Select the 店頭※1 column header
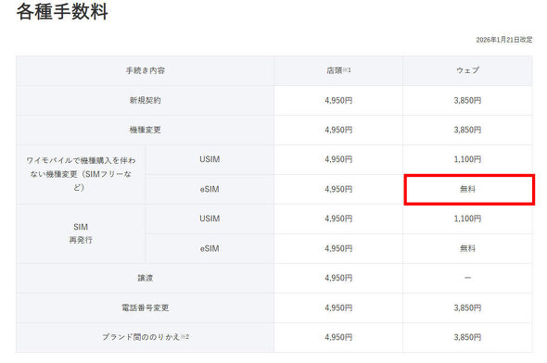This screenshot has width=547, height=363. pyautogui.click(x=338, y=70)
